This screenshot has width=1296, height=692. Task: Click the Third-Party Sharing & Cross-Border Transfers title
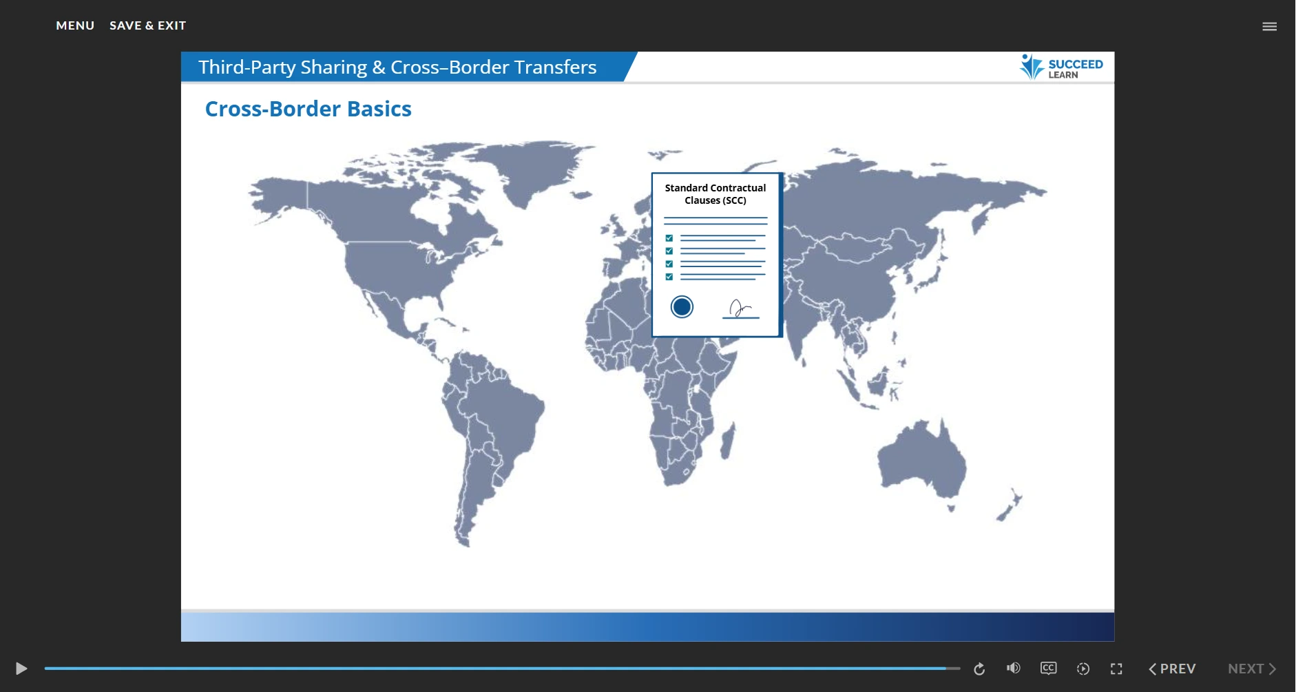pyautogui.click(x=397, y=67)
